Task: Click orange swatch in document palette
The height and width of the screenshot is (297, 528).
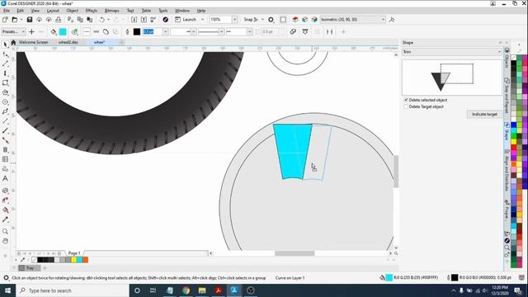Action: pyautogui.click(x=85, y=260)
